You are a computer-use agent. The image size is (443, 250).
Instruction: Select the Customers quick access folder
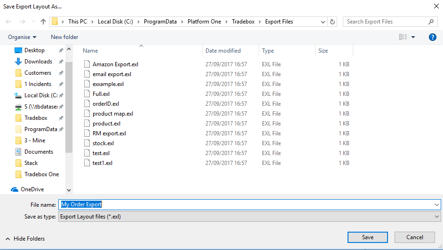(38, 73)
